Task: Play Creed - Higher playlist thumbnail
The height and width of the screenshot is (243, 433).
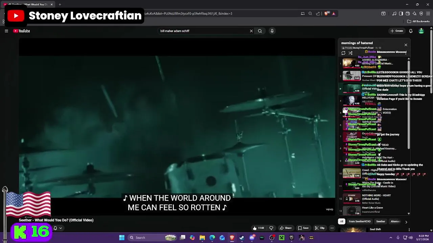Action: (x=352, y=173)
